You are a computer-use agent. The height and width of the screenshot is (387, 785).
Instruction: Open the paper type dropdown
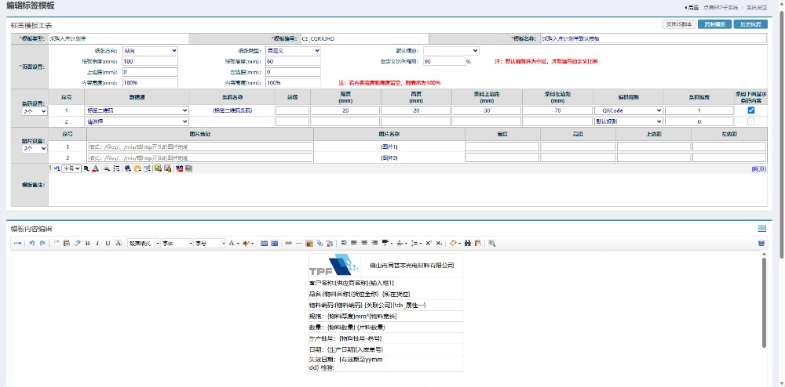[293, 50]
